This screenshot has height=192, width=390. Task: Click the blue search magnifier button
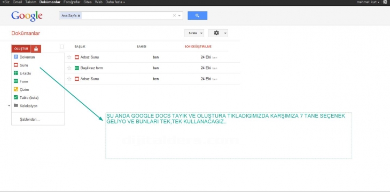click(197, 15)
